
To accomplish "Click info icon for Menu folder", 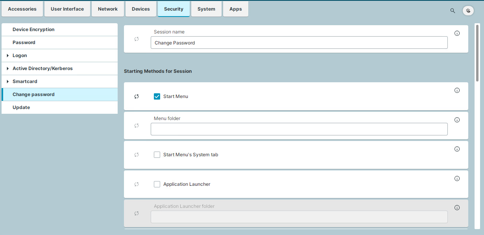I will [x=457, y=120].
